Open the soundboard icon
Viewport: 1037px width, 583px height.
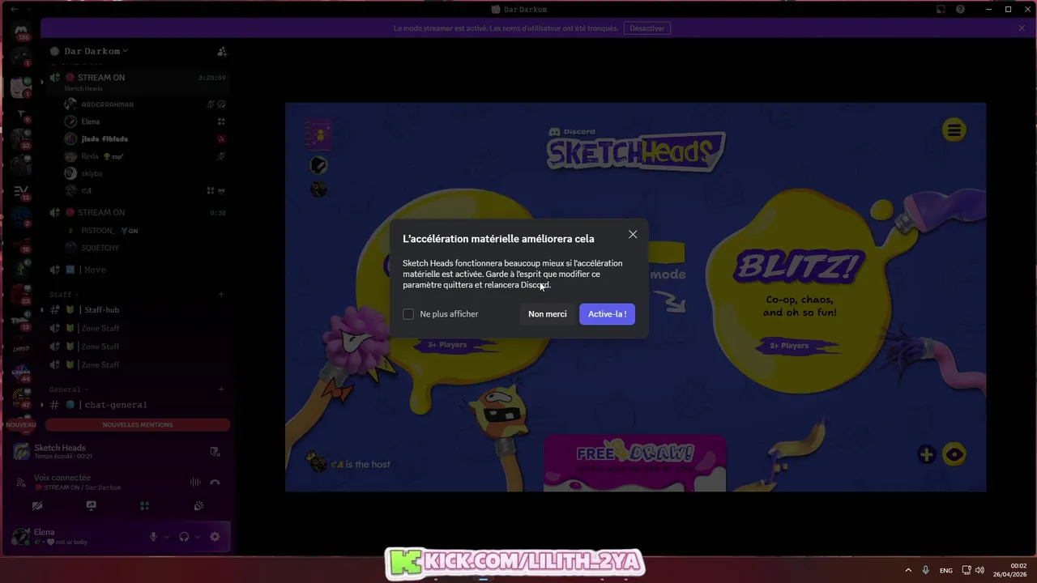(198, 506)
